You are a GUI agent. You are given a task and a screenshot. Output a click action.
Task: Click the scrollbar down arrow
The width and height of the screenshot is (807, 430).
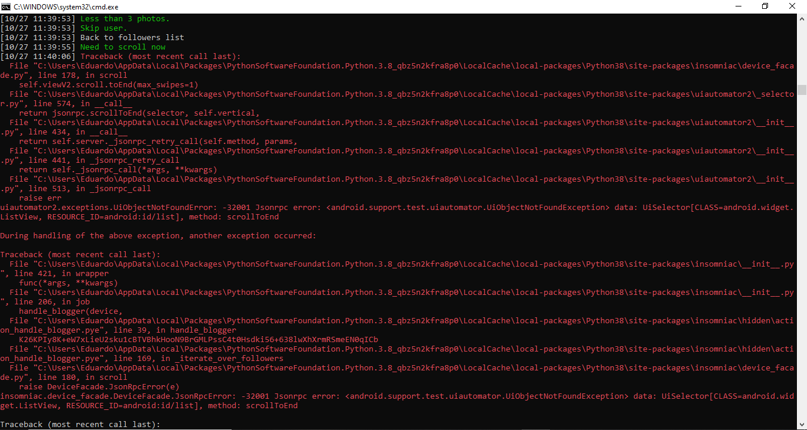coord(802,425)
